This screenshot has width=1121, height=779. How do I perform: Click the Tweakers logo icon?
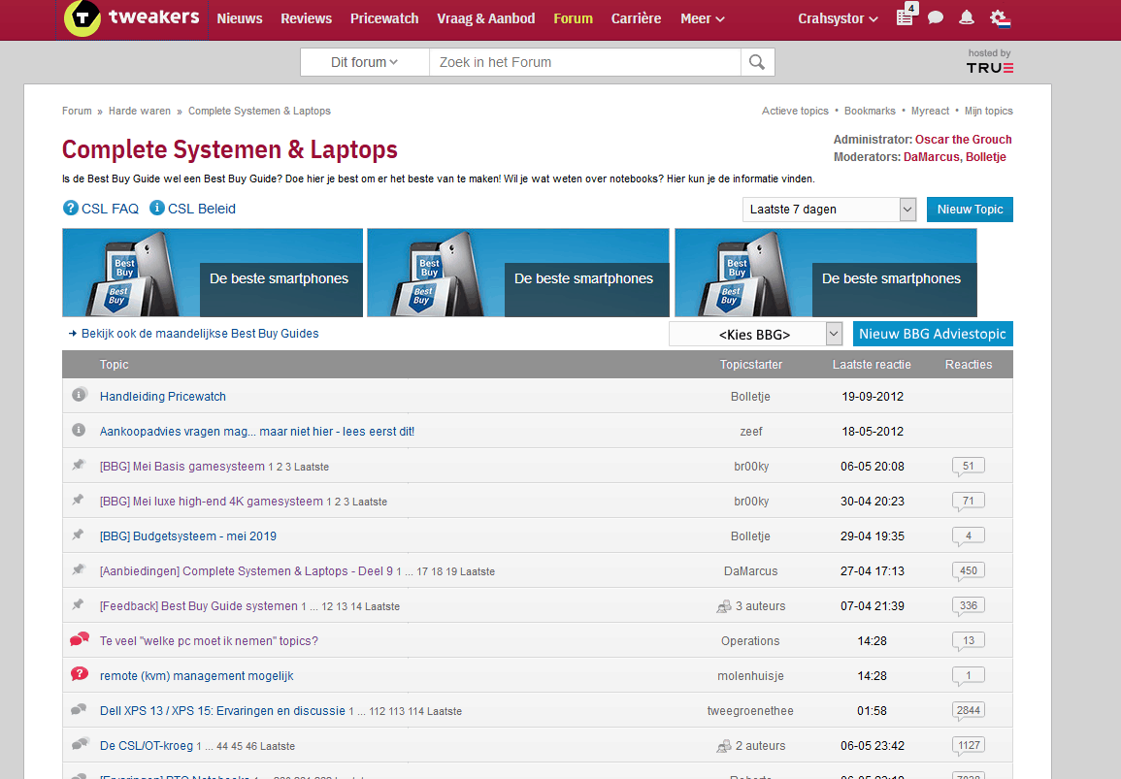coord(82,17)
